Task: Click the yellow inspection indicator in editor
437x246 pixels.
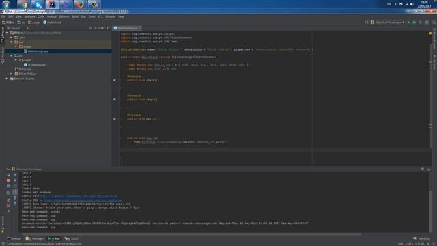Action: (x=430, y=33)
